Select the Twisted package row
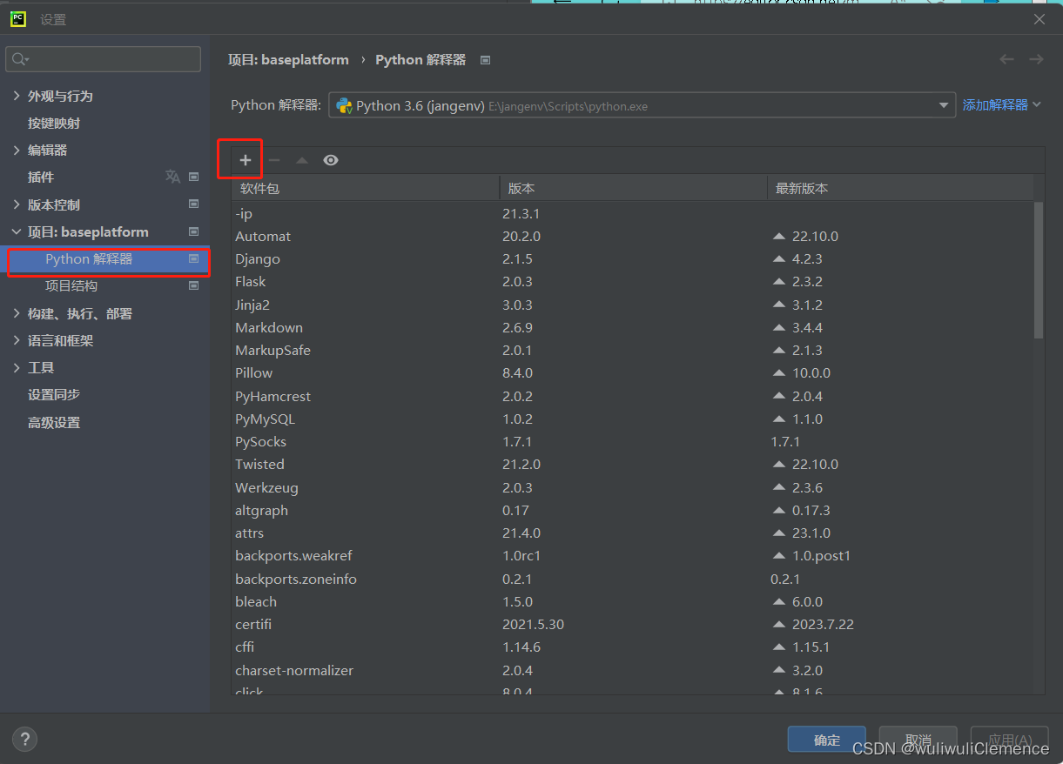 (x=632, y=465)
